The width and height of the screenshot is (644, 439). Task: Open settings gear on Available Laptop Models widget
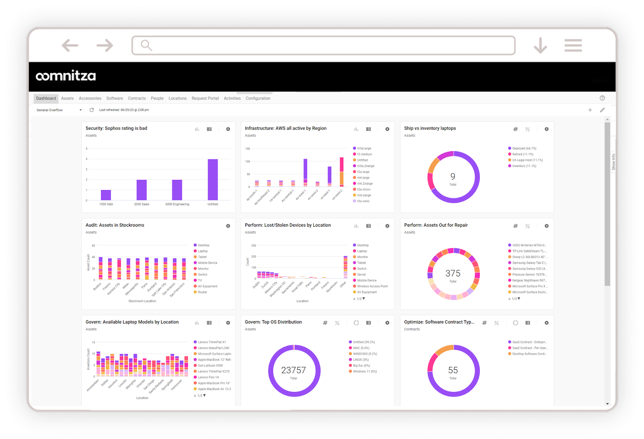pyautogui.click(x=228, y=323)
